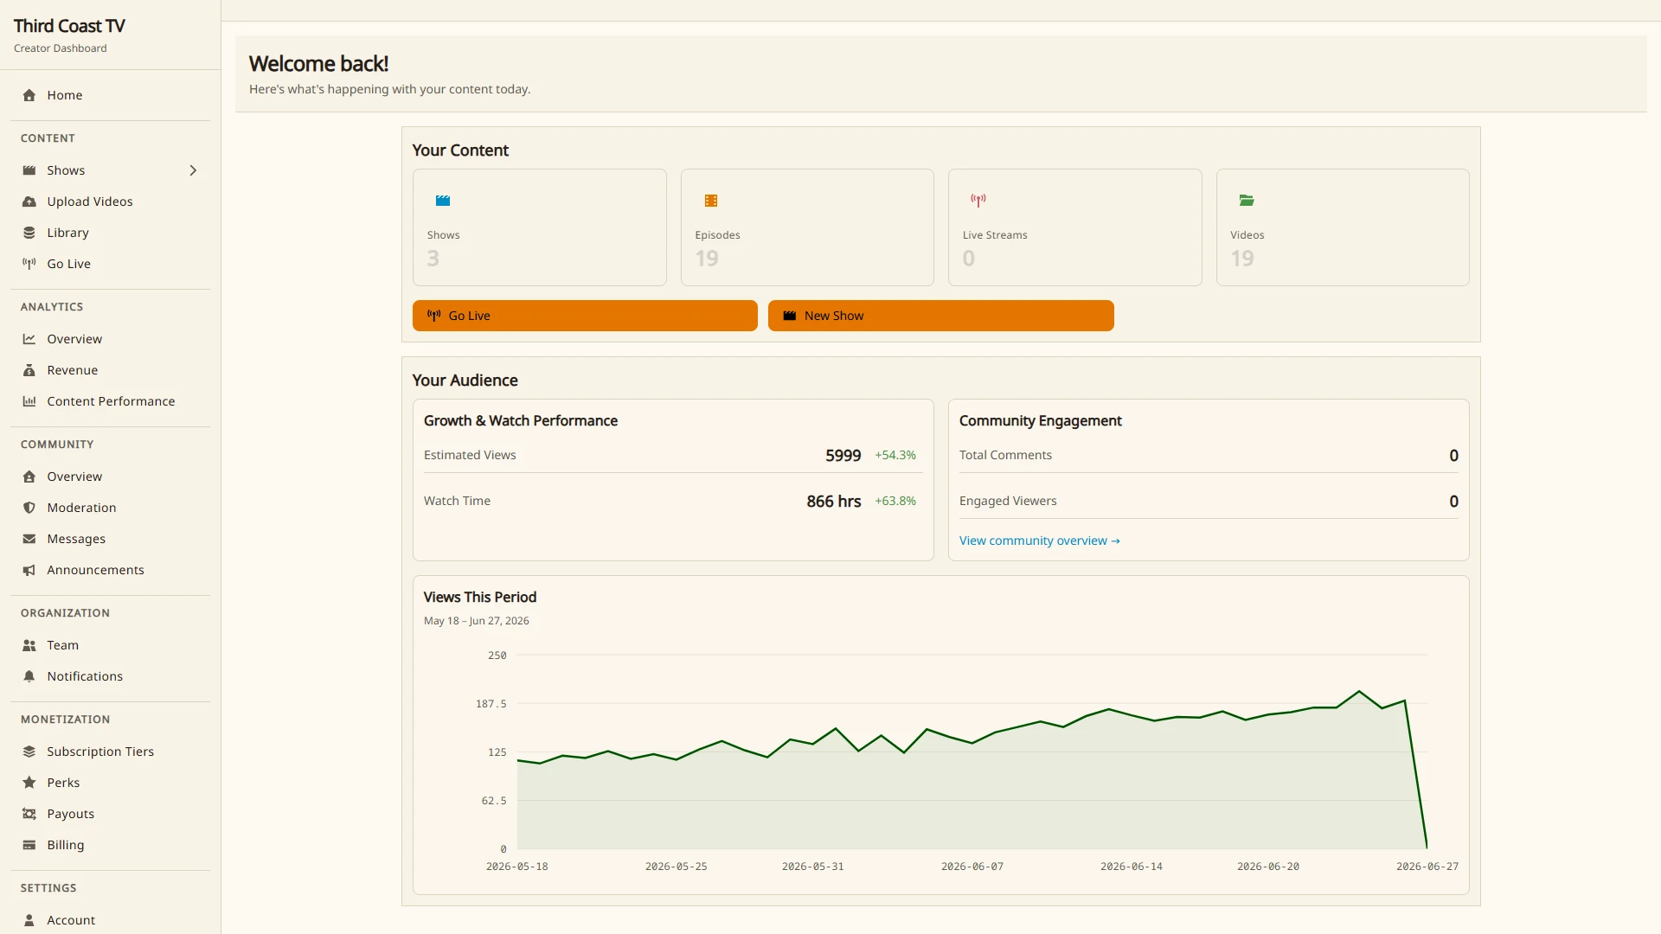Open the Shows count card

[539, 227]
